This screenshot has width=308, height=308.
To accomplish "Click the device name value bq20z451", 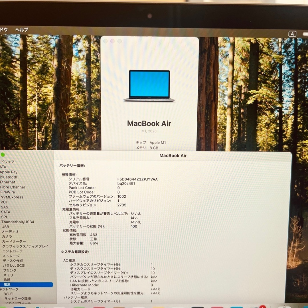I will point(126,183).
